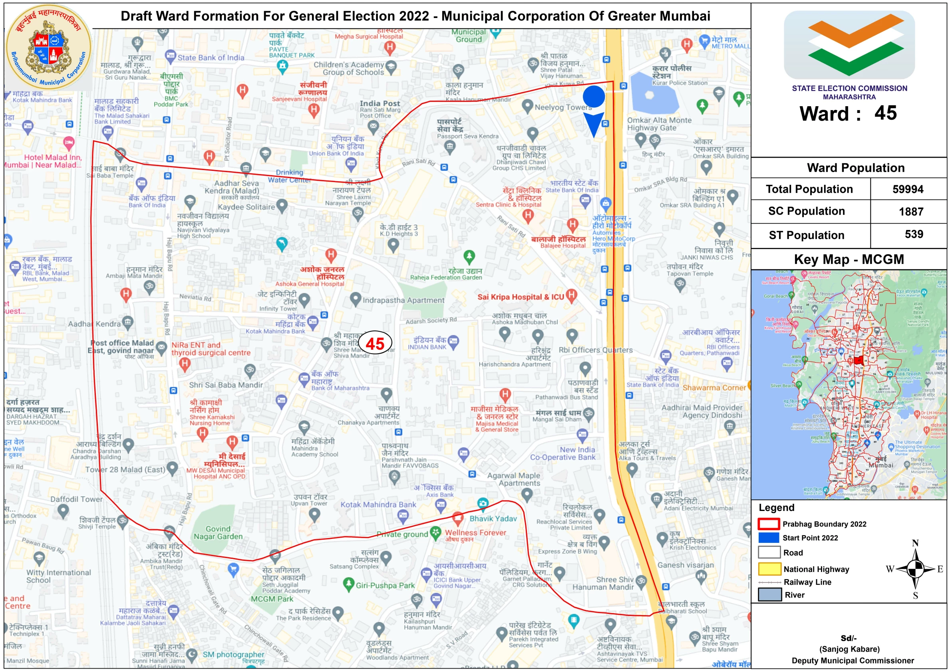The width and height of the screenshot is (950, 671).
Task: Click the circled ward number 45 label
Action: [375, 344]
